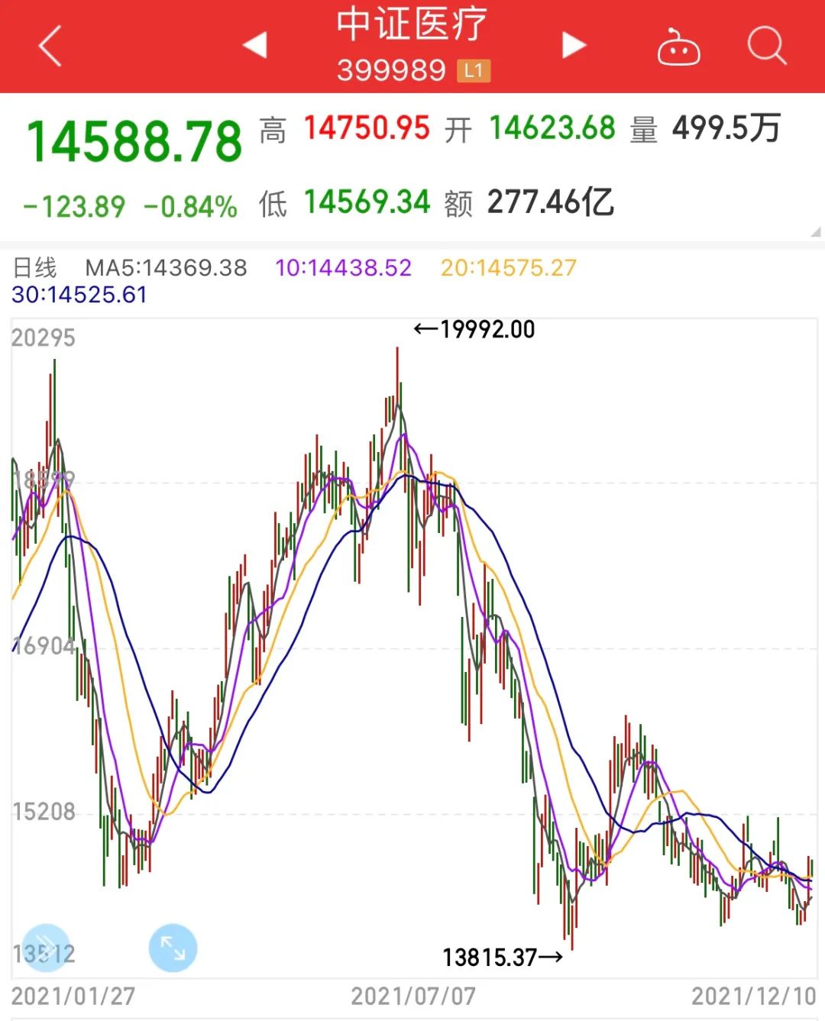Screen dimensions: 825x1021
Task: Tap the index code 399989
Action: (391, 70)
